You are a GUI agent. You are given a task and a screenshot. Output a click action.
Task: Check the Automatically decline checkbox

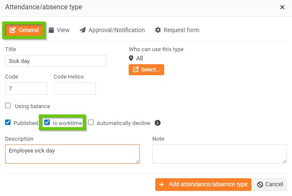(x=91, y=122)
